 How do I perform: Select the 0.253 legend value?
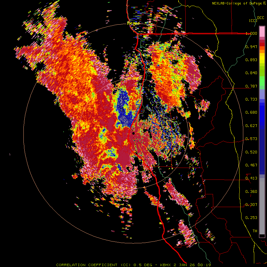click(x=251, y=218)
